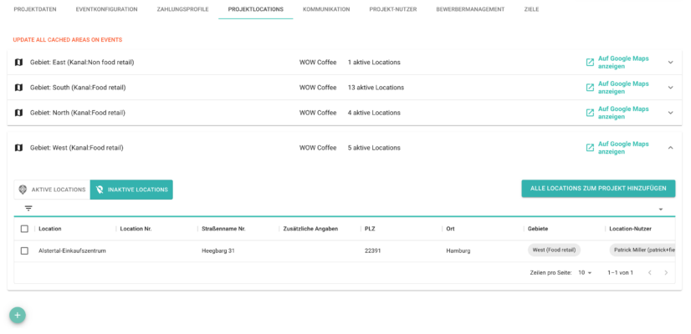Open the filter list icon above table
This screenshot has height=334, width=691.
28,209
